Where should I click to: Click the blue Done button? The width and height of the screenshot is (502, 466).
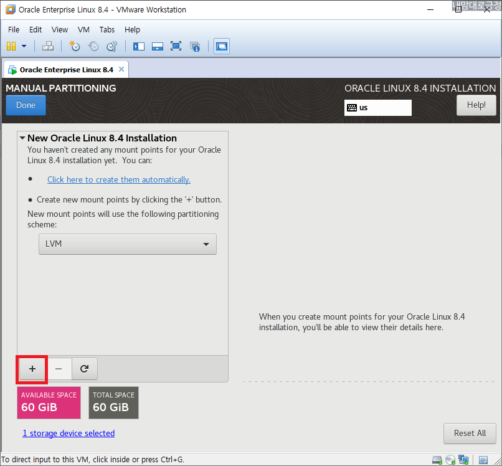coord(26,105)
